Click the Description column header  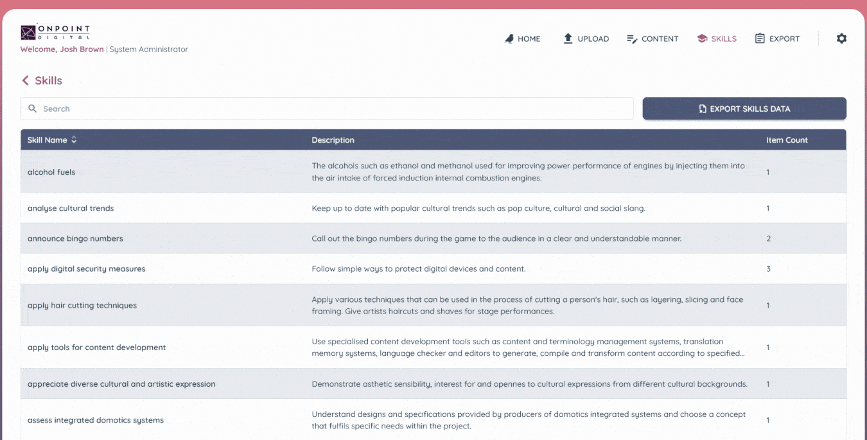333,140
